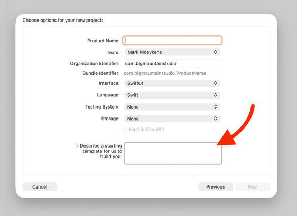The image size is (297, 216).
Task: Click the chevron arrows on Interface selector
Action: [x=216, y=83]
